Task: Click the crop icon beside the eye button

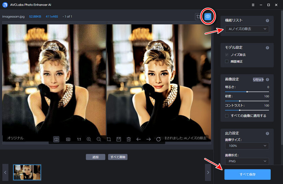Action: (198, 17)
